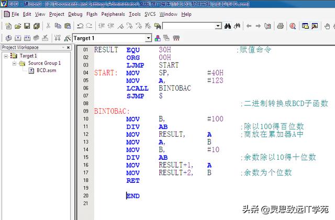Select Source Group 1 folder
The width and height of the screenshot is (335, 220).
pyautogui.click(x=44, y=63)
